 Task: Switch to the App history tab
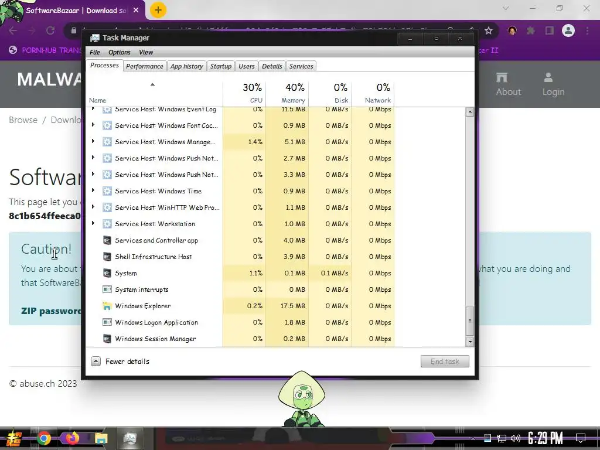[x=187, y=66]
